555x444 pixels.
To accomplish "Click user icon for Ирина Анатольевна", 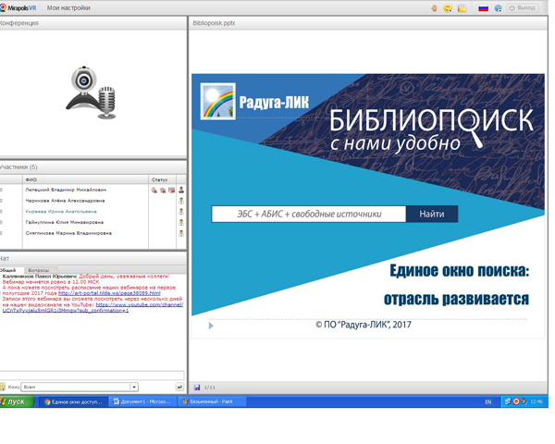I will click(x=181, y=212).
